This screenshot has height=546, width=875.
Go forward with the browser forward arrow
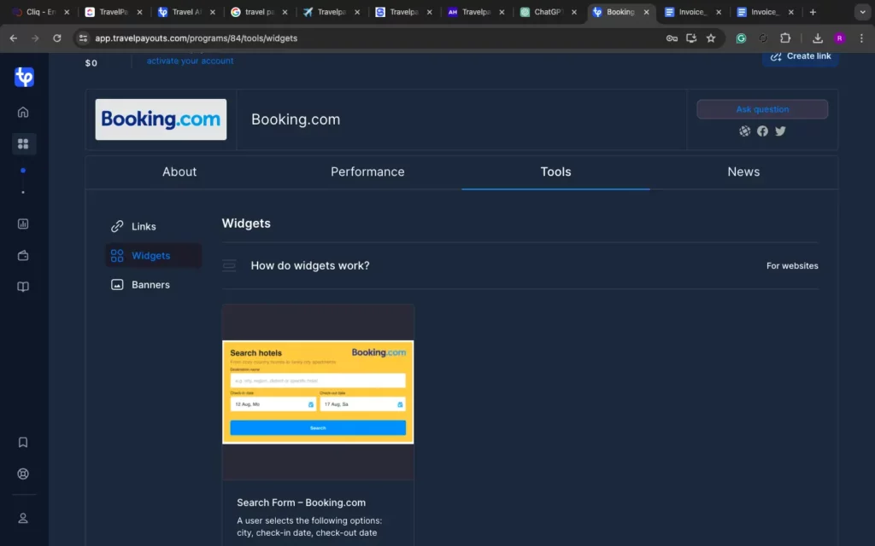tap(35, 38)
